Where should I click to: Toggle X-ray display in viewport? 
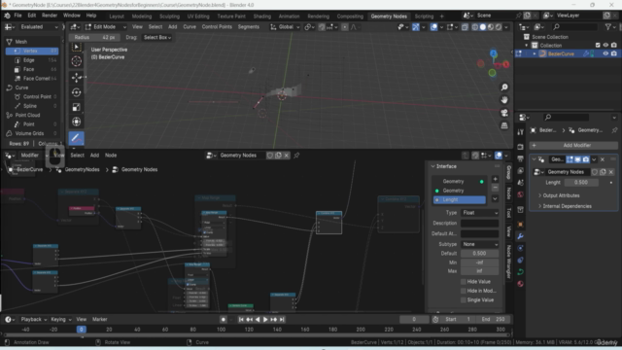point(465,27)
